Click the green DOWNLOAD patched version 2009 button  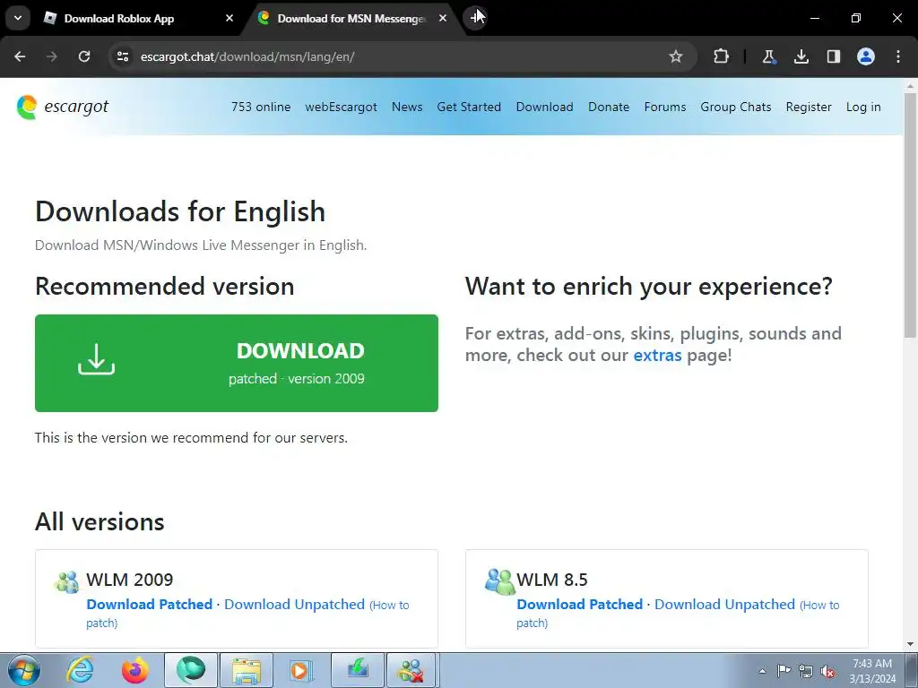237,364
